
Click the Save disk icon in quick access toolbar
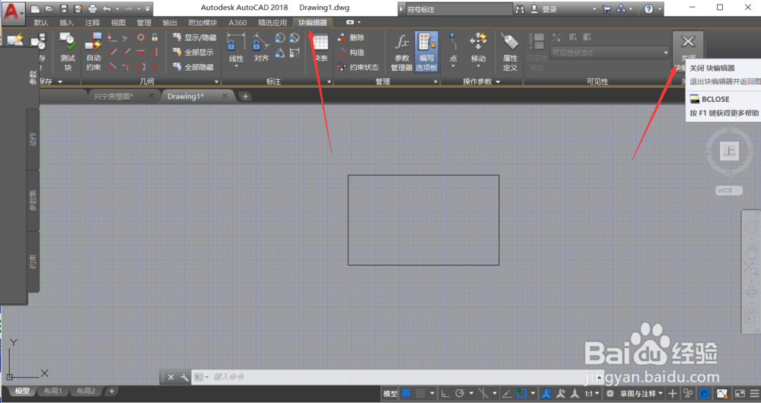coord(64,8)
